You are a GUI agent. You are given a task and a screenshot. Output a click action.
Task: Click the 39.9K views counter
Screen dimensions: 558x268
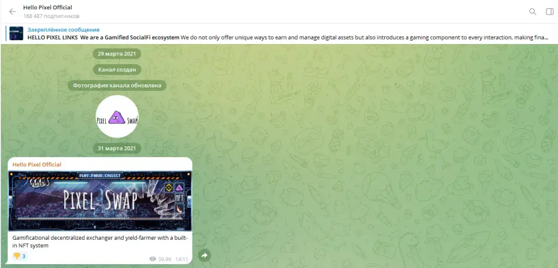161,259
